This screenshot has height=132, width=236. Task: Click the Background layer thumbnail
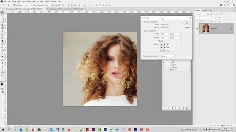coord(204,29)
